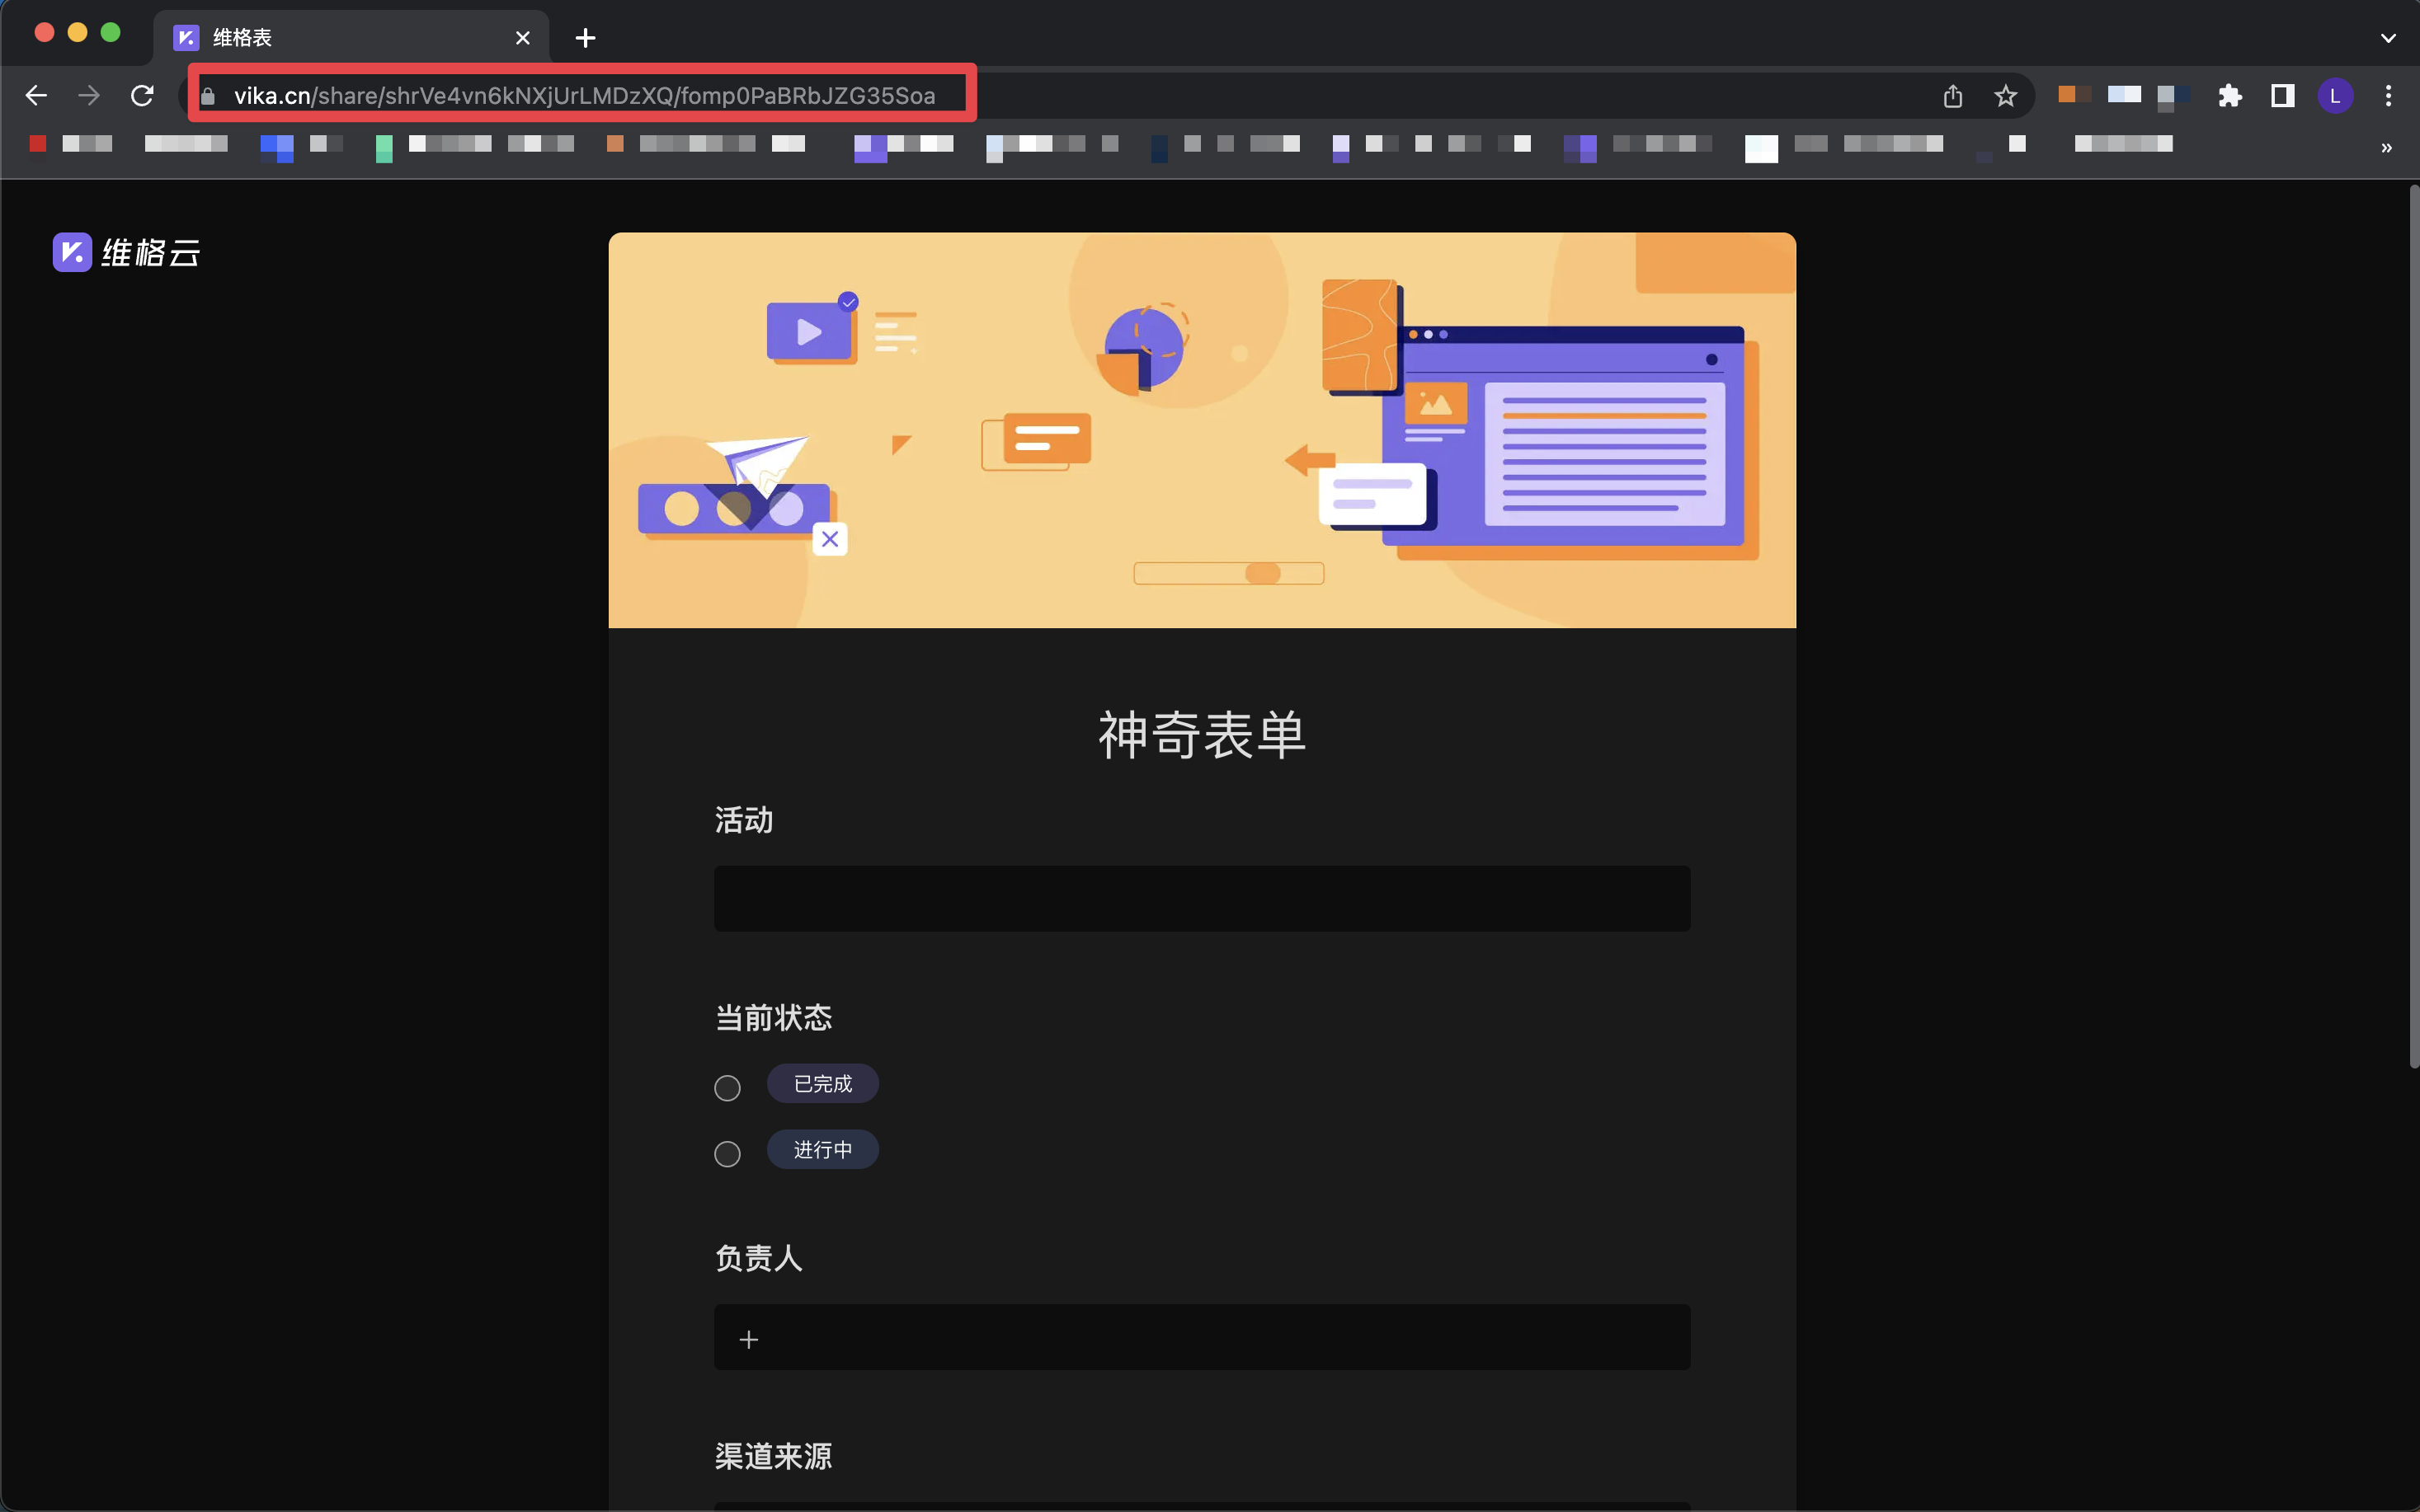Click the 进行中 status tag
Viewport: 2420px width, 1512px height.
click(822, 1150)
